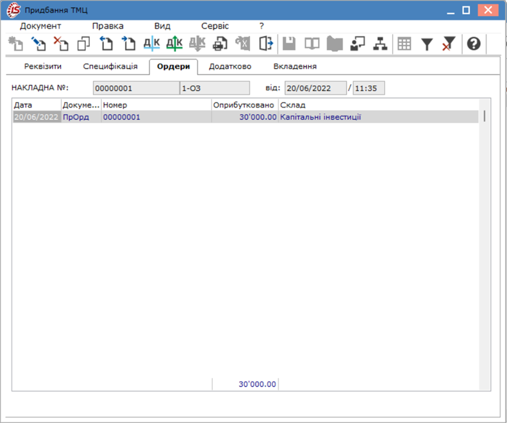Open the Вид menu
Viewport: 507px width, 423px height.
point(162,26)
